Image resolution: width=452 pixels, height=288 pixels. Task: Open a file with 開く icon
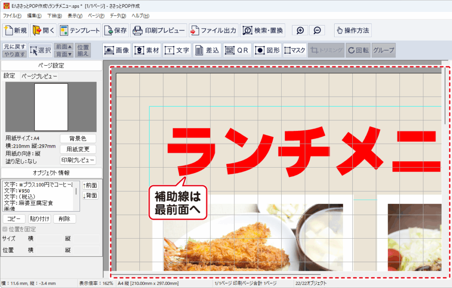[44, 30]
